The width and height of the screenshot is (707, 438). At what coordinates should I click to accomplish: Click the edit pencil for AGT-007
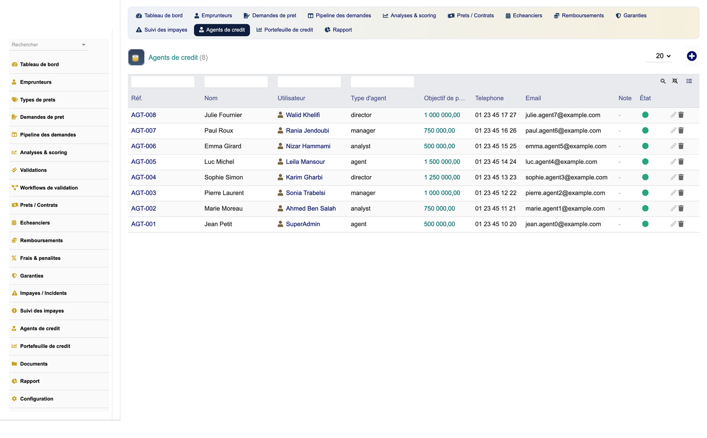click(x=673, y=131)
